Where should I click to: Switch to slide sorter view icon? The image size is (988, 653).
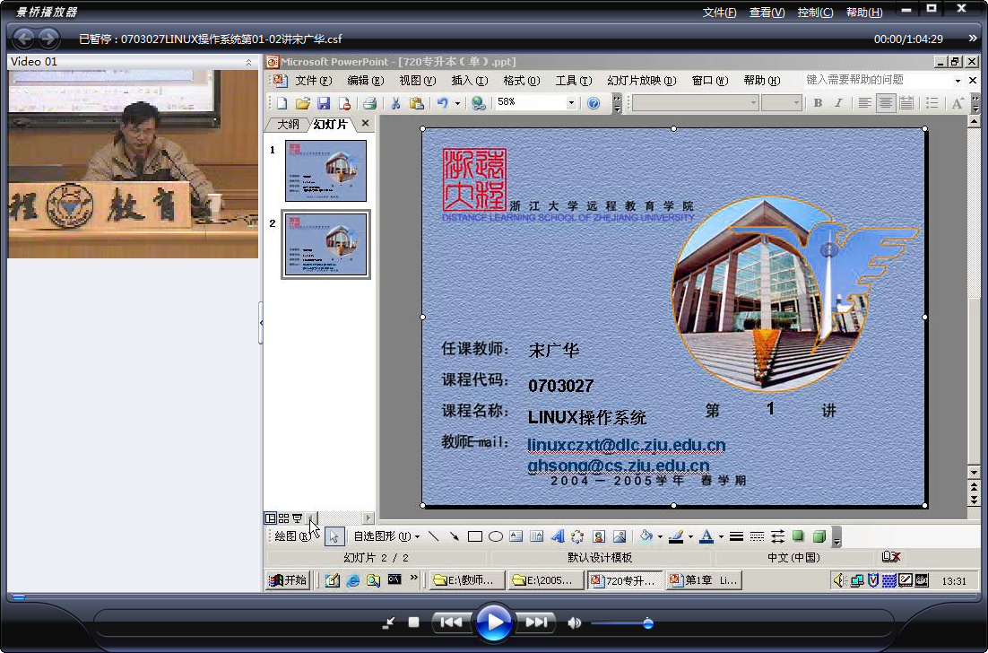click(283, 518)
